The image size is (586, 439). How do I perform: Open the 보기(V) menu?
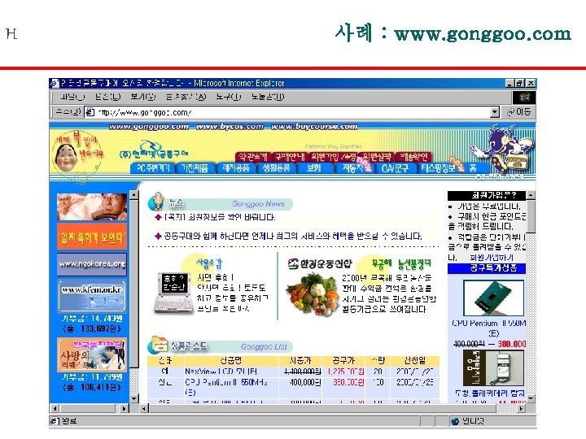tap(142, 97)
